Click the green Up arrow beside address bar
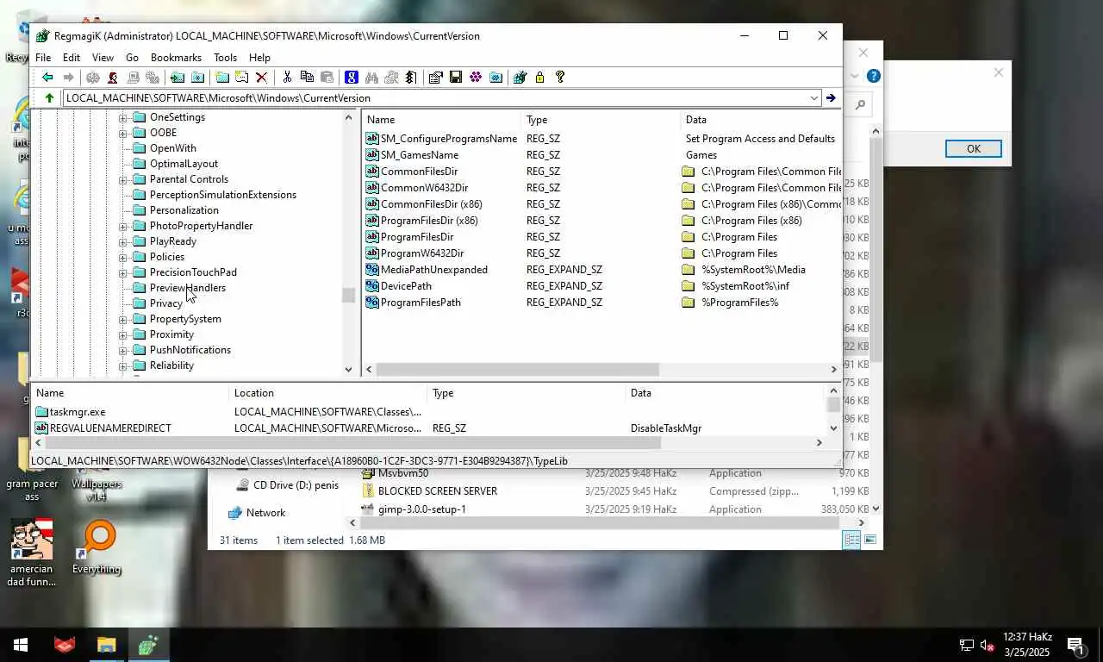Image resolution: width=1103 pixels, height=662 pixels. pos(49,98)
